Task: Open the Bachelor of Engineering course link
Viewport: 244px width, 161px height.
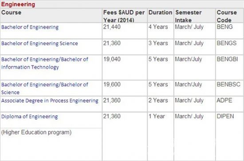Action: point(30,27)
